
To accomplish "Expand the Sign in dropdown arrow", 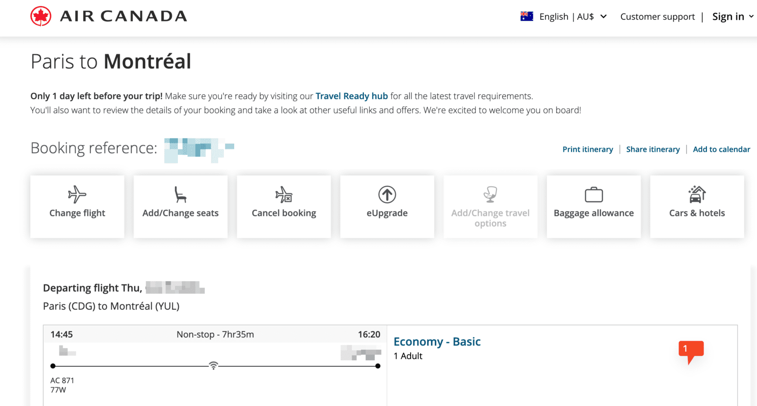I will (751, 17).
